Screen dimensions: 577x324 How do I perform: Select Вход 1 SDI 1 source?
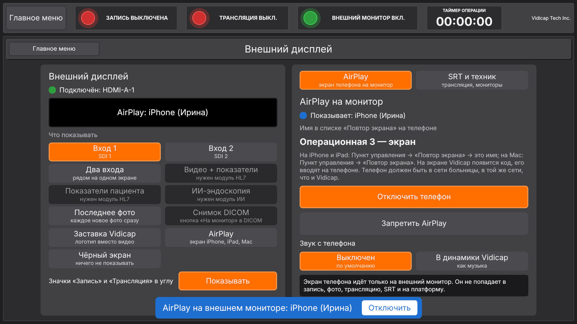105,152
